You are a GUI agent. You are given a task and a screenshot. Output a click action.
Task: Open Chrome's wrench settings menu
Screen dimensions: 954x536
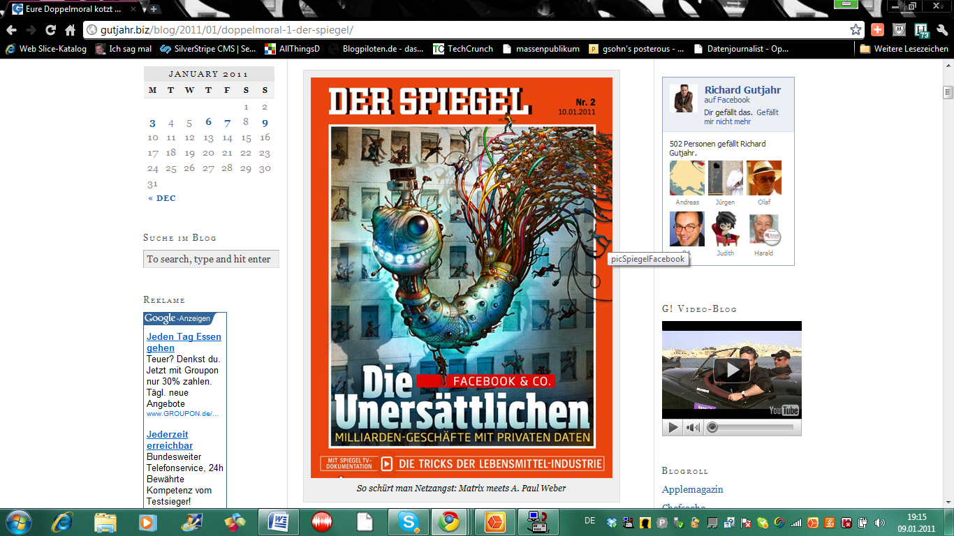(942, 30)
